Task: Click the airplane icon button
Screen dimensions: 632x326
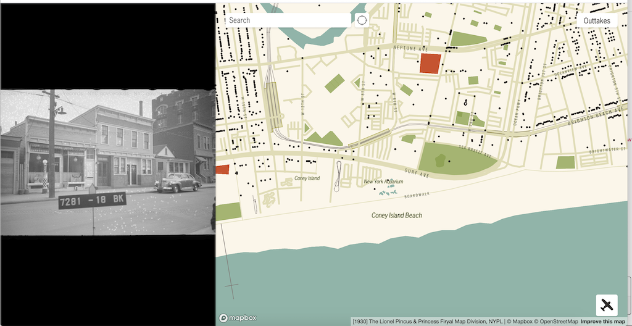Action: [x=607, y=305]
